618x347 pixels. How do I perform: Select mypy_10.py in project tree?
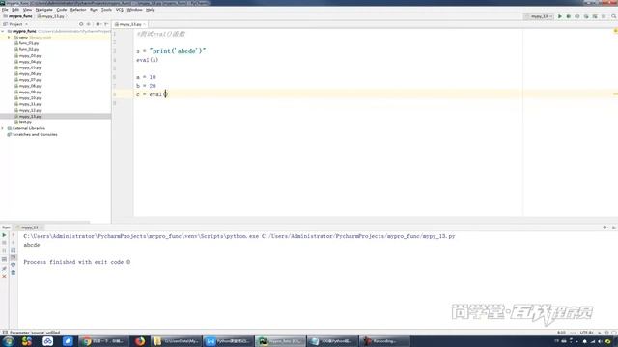tap(29, 98)
